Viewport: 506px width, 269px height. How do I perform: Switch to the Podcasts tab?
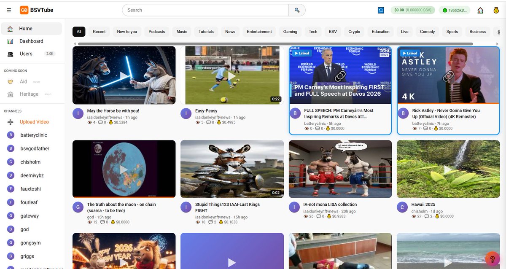click(x=156, y=31)
